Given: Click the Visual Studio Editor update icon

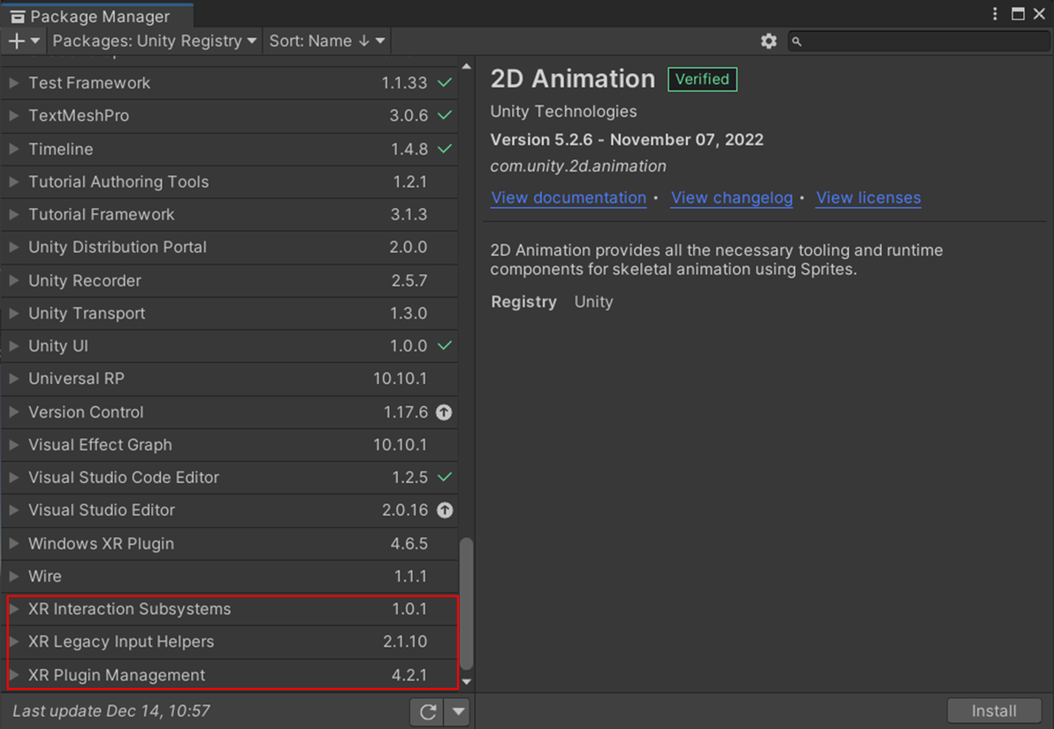Looking at the screenshot, I should pyautogui.click(x=444, y=510).
